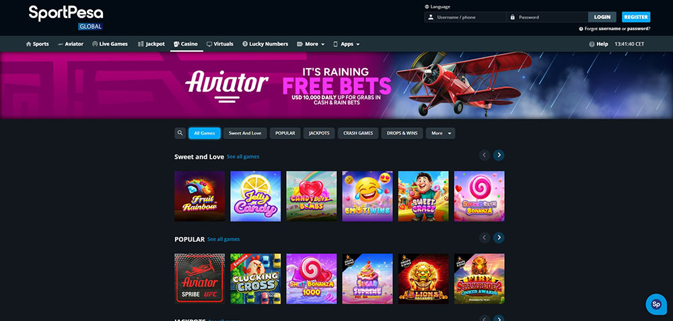Click See all games for POPULAR

(x=223, y=239)
